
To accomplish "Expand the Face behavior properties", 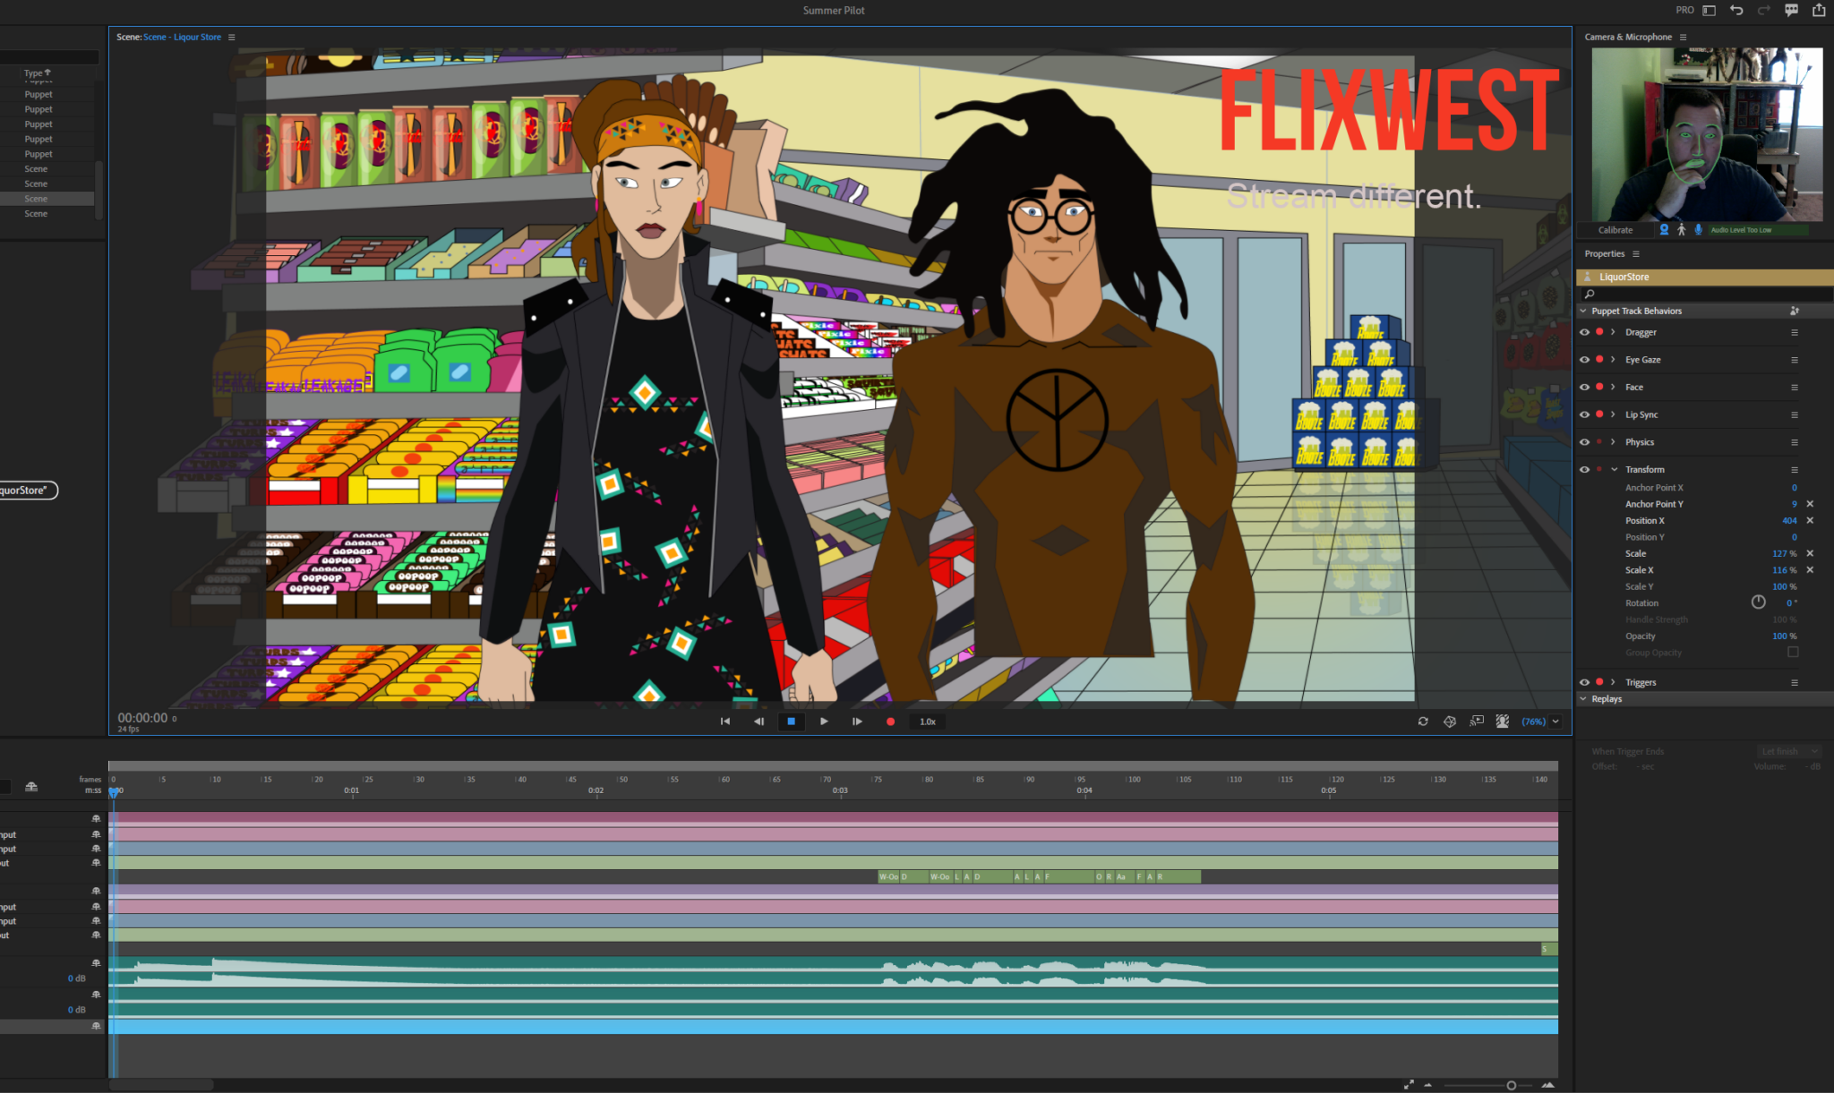I will point(1614,387).
